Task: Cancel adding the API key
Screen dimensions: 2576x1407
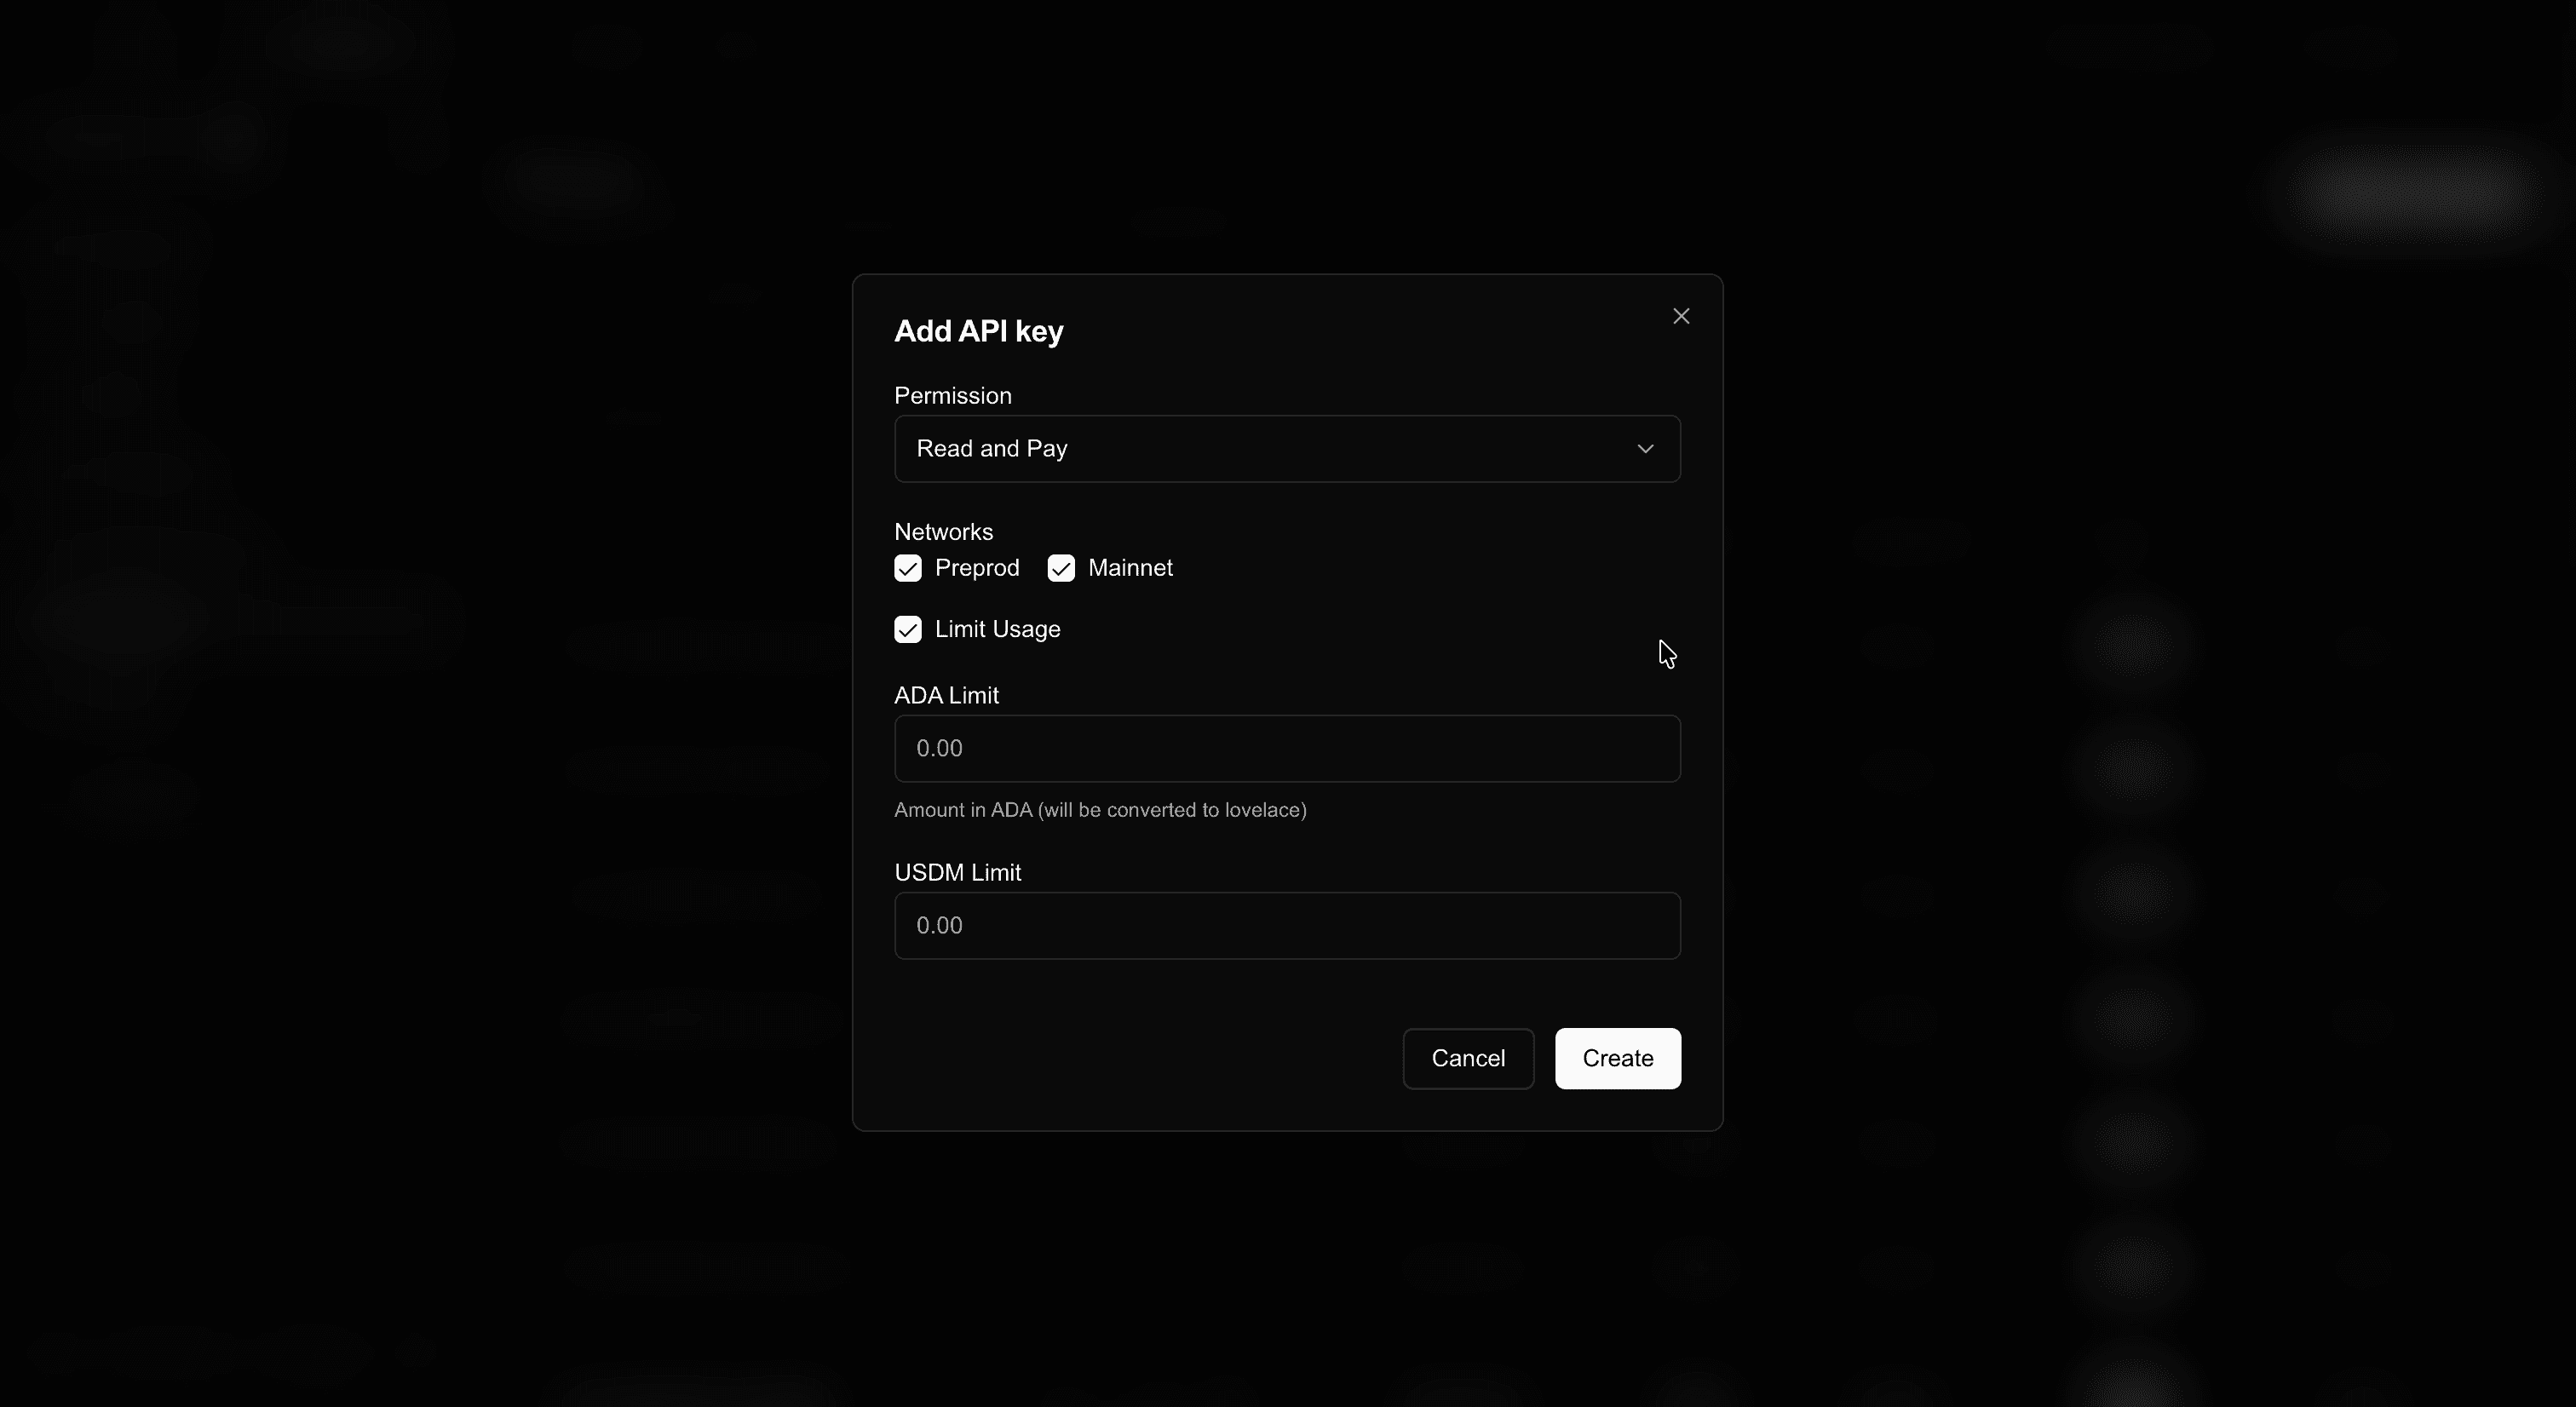Action: pos(1467,1058)
